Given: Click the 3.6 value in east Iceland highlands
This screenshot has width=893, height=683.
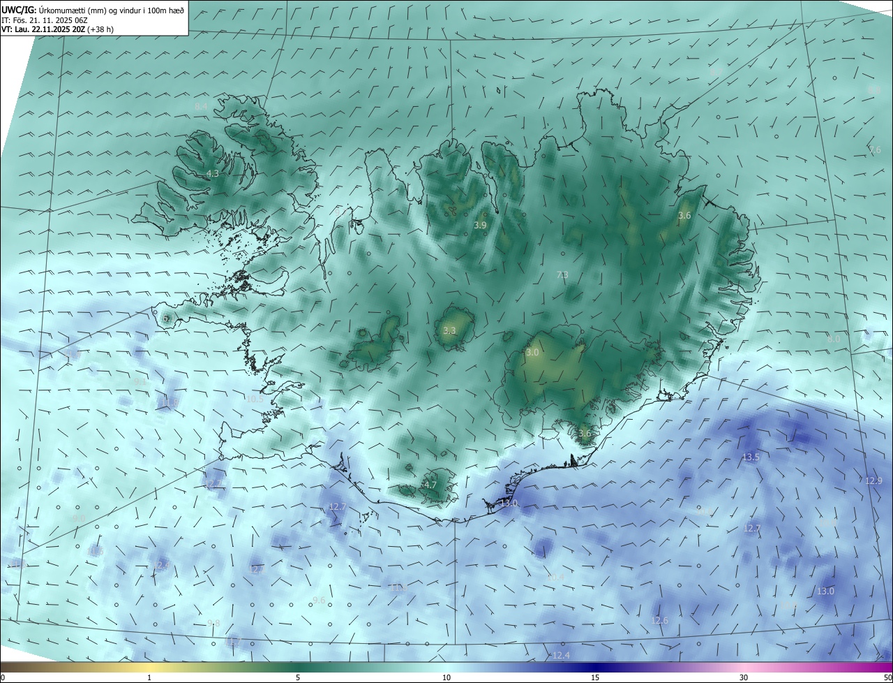Looking at the screenshot, I should tap(684, 216).
